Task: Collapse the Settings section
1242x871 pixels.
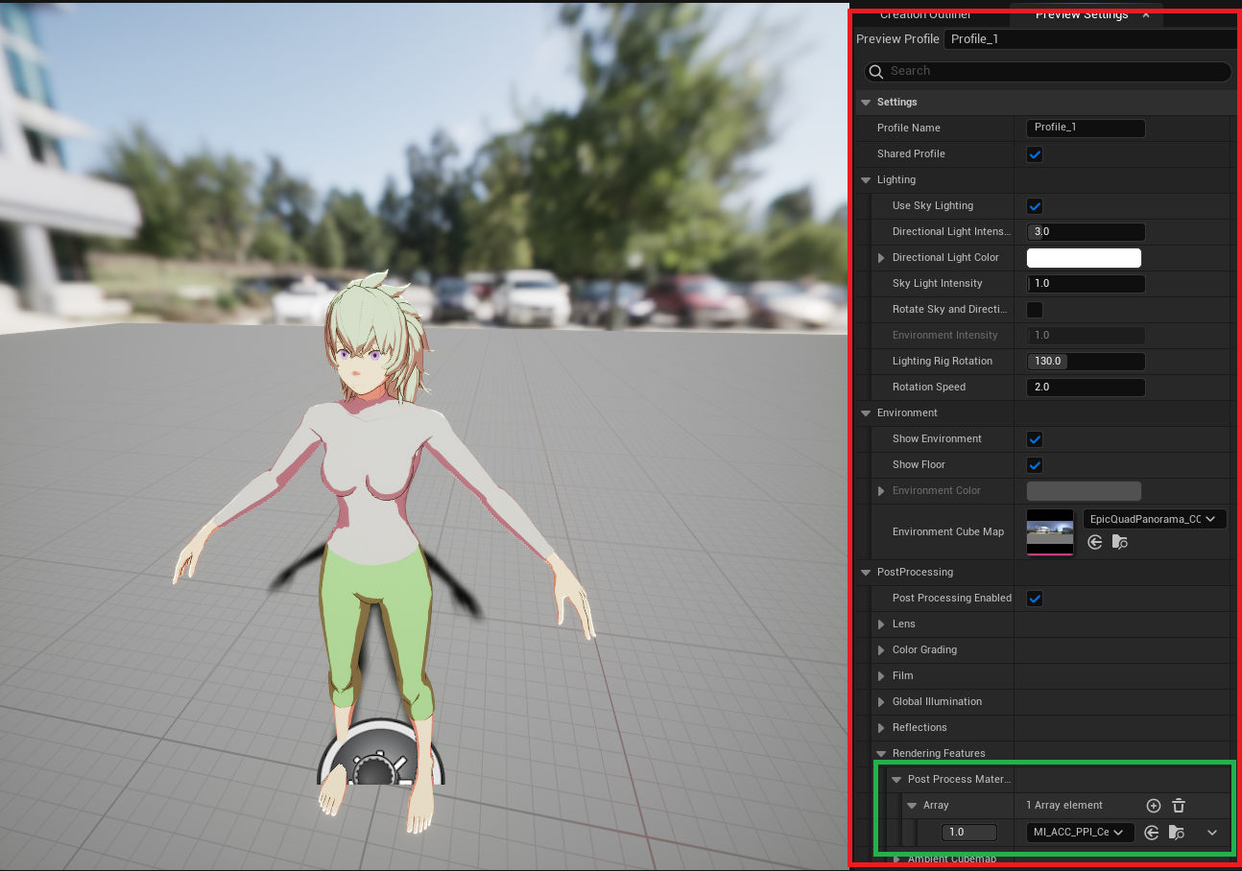Action: pos(866,103)
